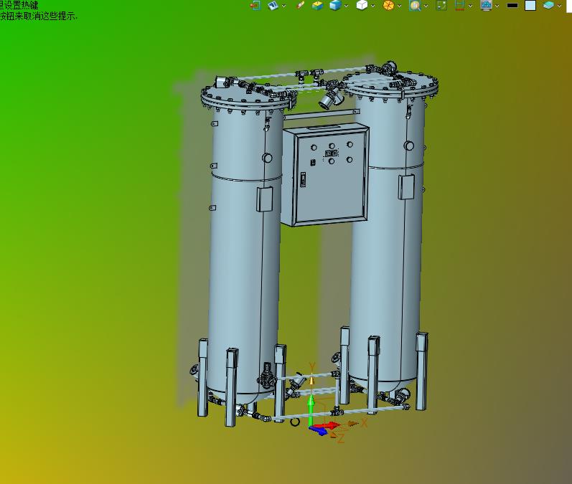
Task: Click the white cube view orientation icon
Action: [x=362, y=5]
